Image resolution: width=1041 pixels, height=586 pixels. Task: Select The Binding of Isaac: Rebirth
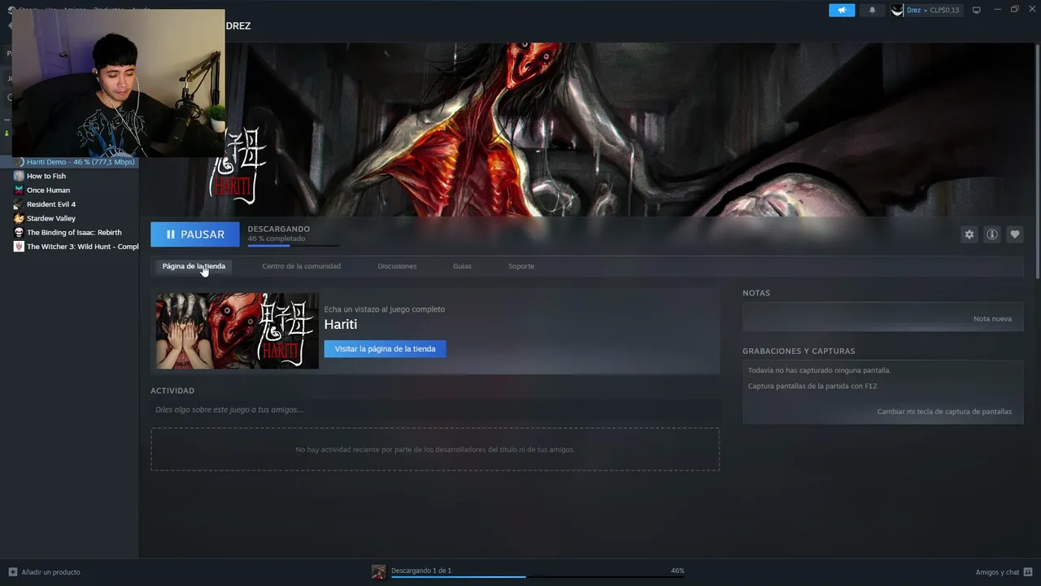pos(74,233)
